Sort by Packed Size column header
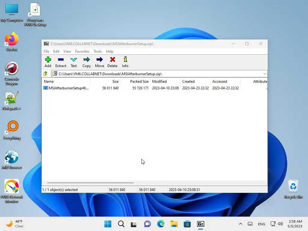The width and height of the screenshot is (308, 231). tap(135, 81)
